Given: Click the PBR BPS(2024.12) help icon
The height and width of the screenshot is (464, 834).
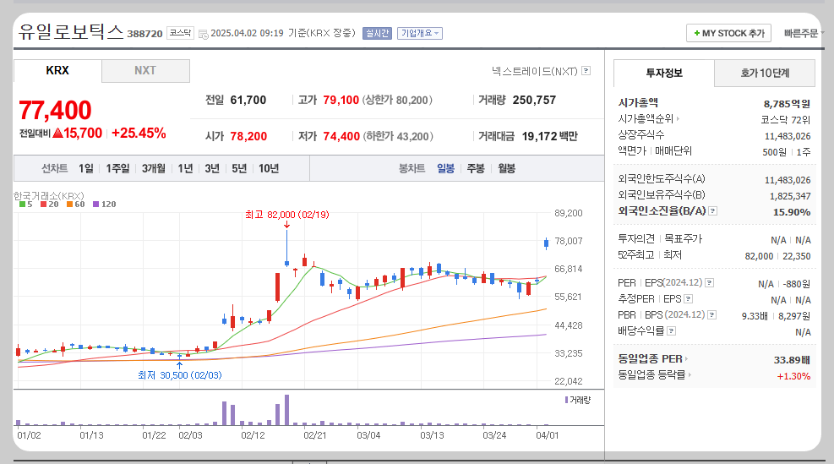Looking at the screenshot, I should click(712, 315).
